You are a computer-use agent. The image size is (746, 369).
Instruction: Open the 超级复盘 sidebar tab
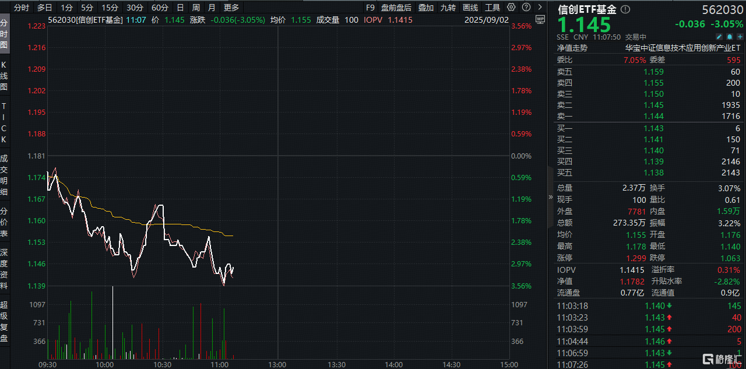[4, 321]
